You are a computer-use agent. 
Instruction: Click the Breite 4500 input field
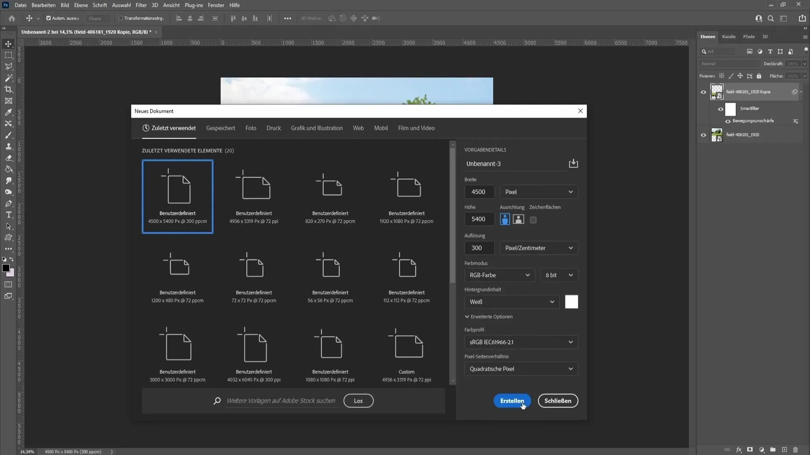479,192
